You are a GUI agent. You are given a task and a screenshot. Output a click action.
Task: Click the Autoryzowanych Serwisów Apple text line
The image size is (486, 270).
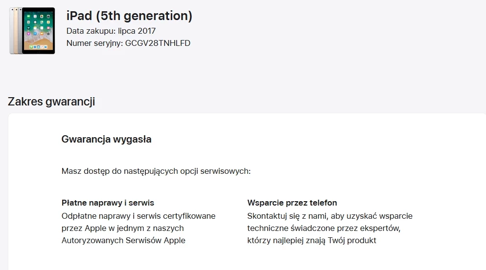[123, 240]
